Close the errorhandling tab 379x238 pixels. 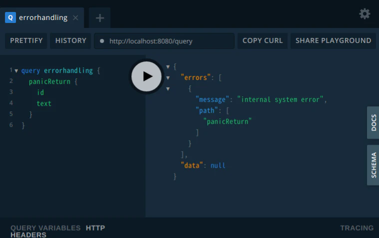(75, 17)
